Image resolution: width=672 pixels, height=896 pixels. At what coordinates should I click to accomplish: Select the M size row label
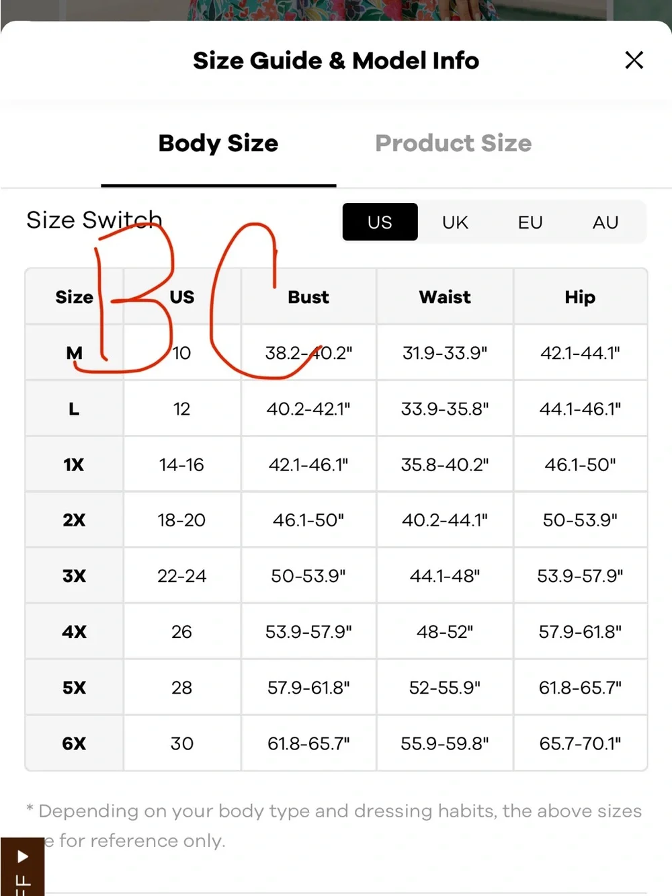[x=75, y=353]
